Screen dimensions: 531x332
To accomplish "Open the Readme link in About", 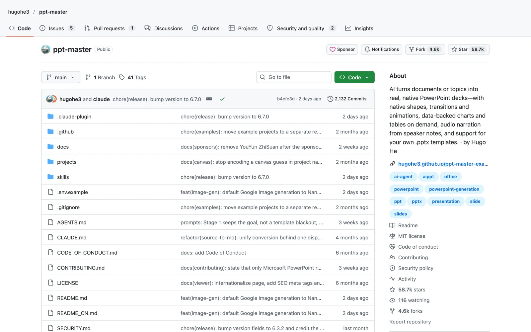I will 404,225.
